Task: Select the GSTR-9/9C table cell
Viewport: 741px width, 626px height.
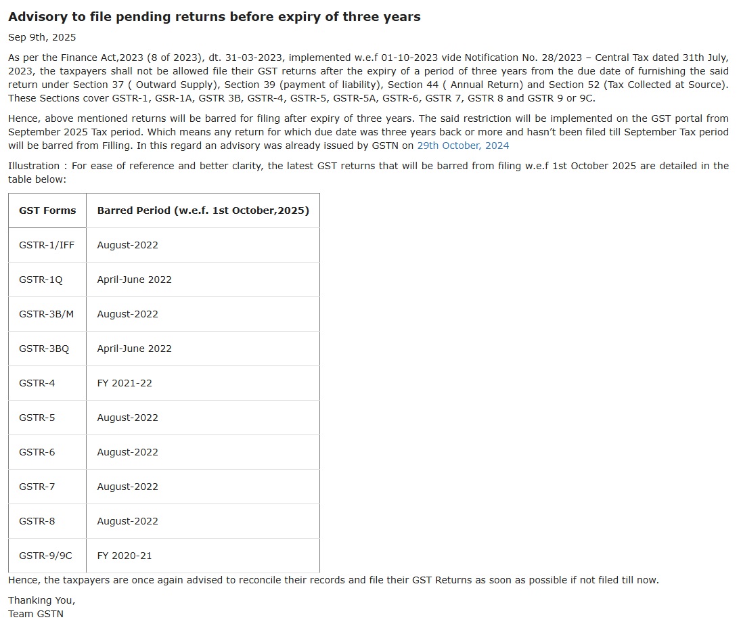Action: (x=45, y=556)
